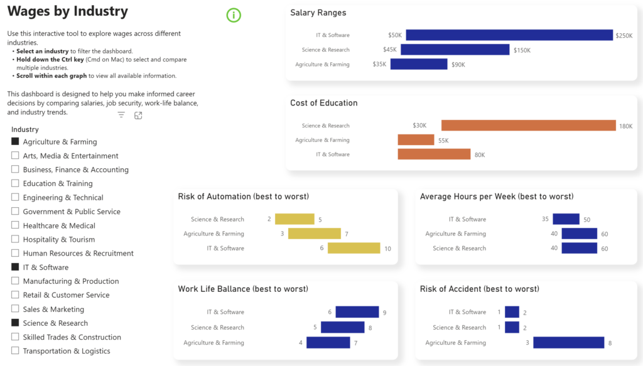Enable the Healthcare & Medical checkbox
This screenshot has height=366, width=643.
(x=15, y=225)
